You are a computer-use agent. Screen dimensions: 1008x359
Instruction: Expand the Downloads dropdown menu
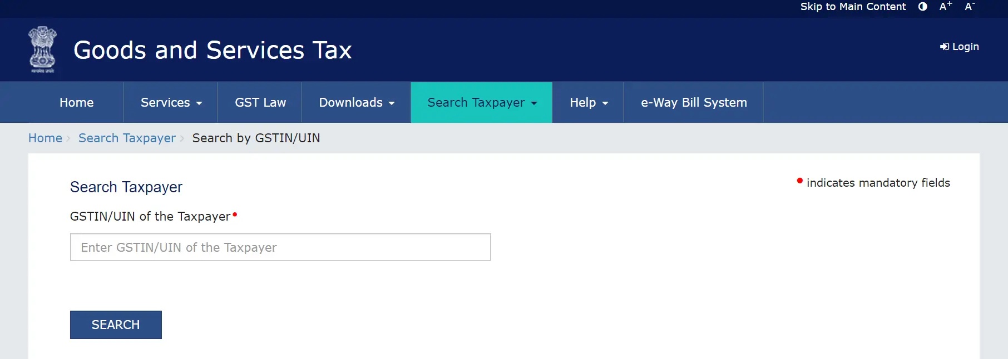[356, 102]
